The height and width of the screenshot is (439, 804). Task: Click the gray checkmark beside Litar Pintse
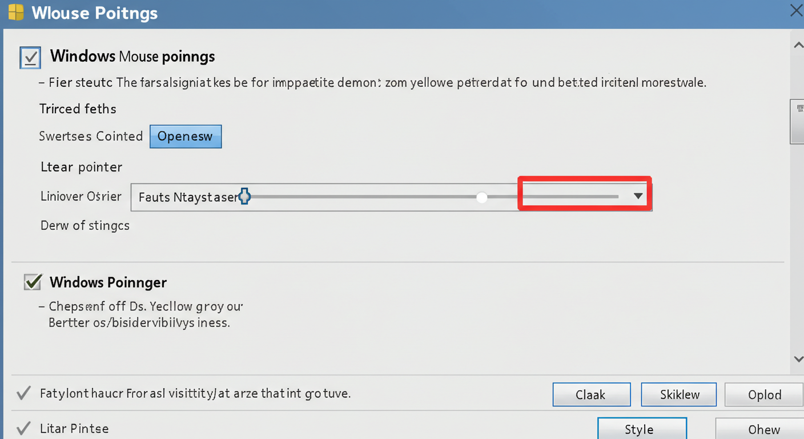point(23,428)
